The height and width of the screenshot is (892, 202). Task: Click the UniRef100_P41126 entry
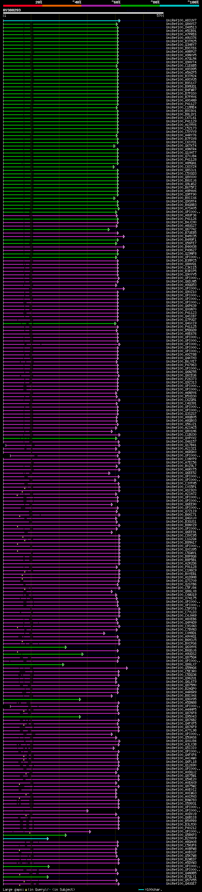[x=181, y=219]
